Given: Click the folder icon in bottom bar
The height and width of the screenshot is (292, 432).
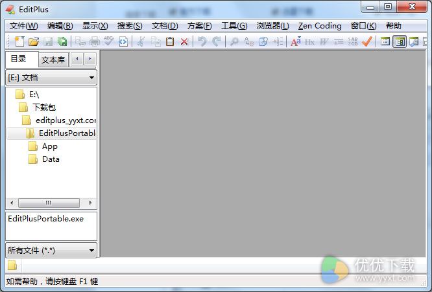Looking at the screenshot, I should coord(12,265).
